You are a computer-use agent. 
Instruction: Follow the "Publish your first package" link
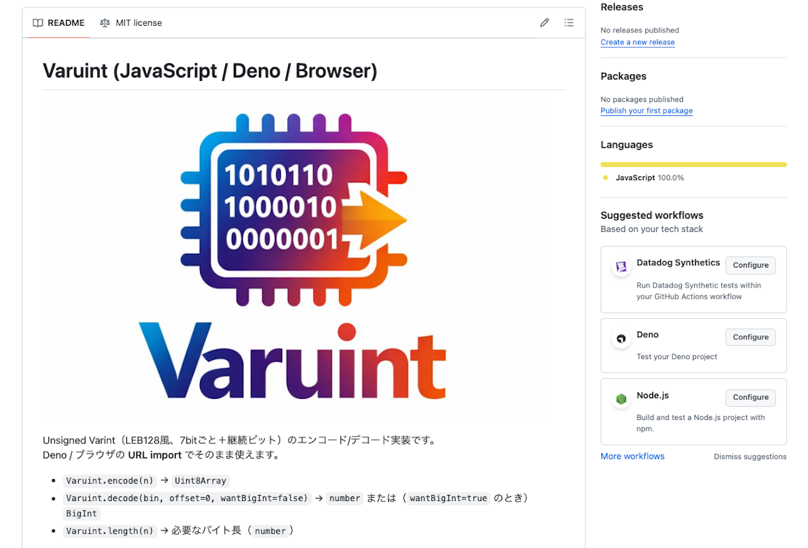pos(646,111)
